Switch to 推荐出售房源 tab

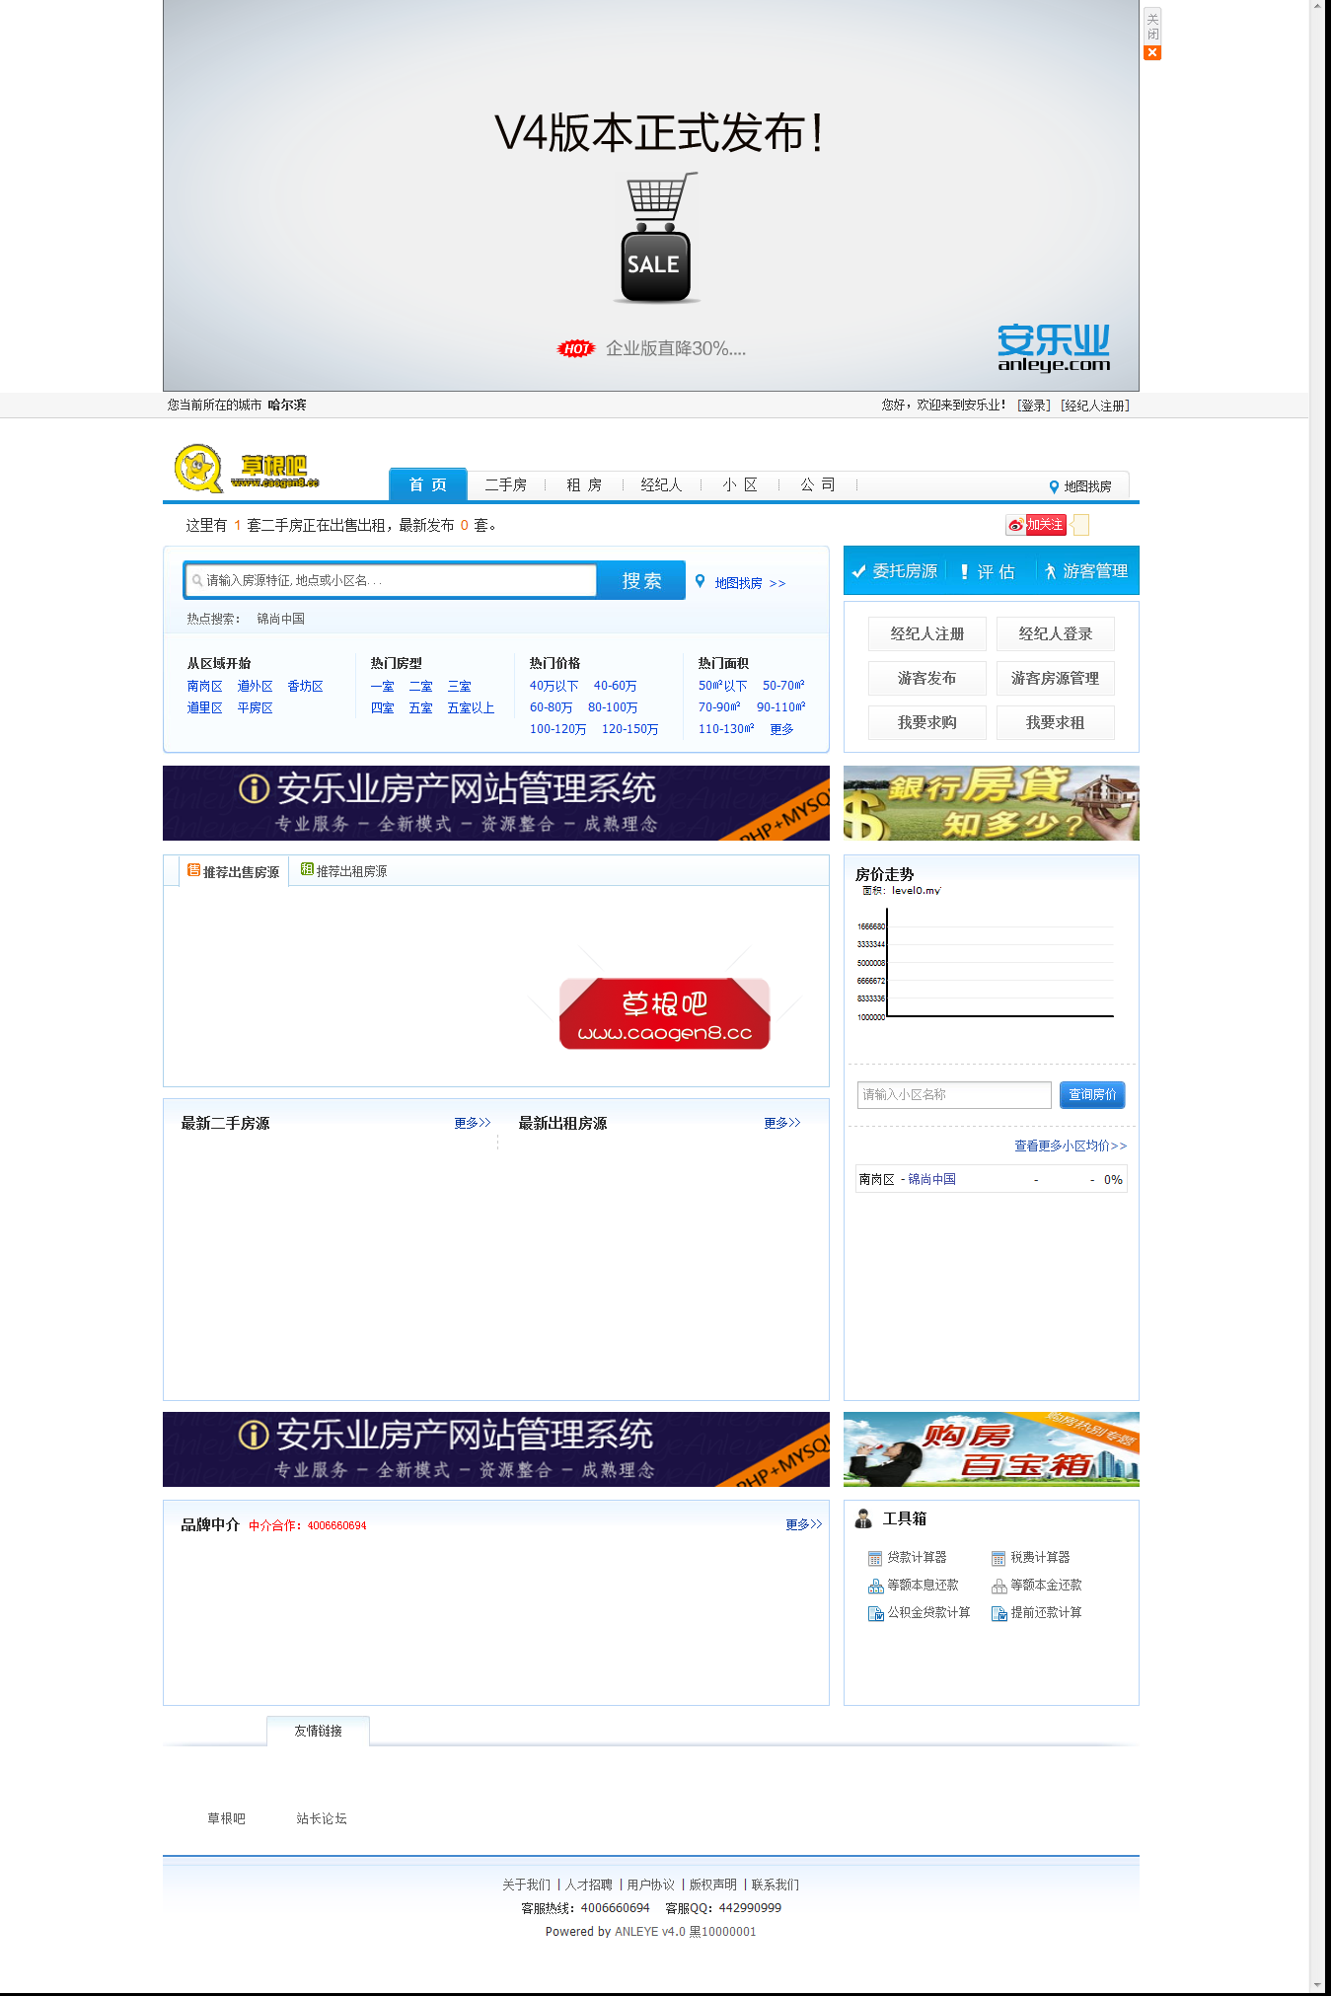pyautogui.click(x=234, y=871)
